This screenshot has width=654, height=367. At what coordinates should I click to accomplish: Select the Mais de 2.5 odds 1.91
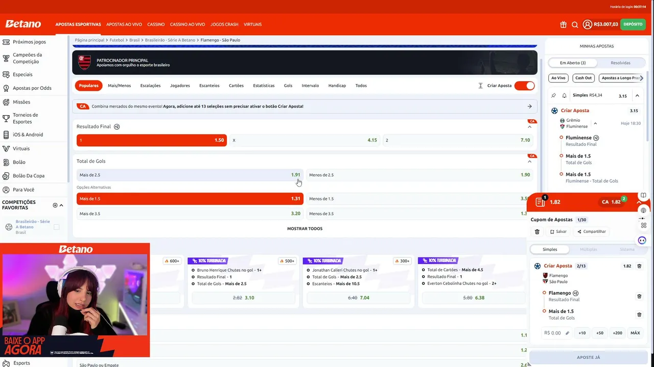click(190, 175)
